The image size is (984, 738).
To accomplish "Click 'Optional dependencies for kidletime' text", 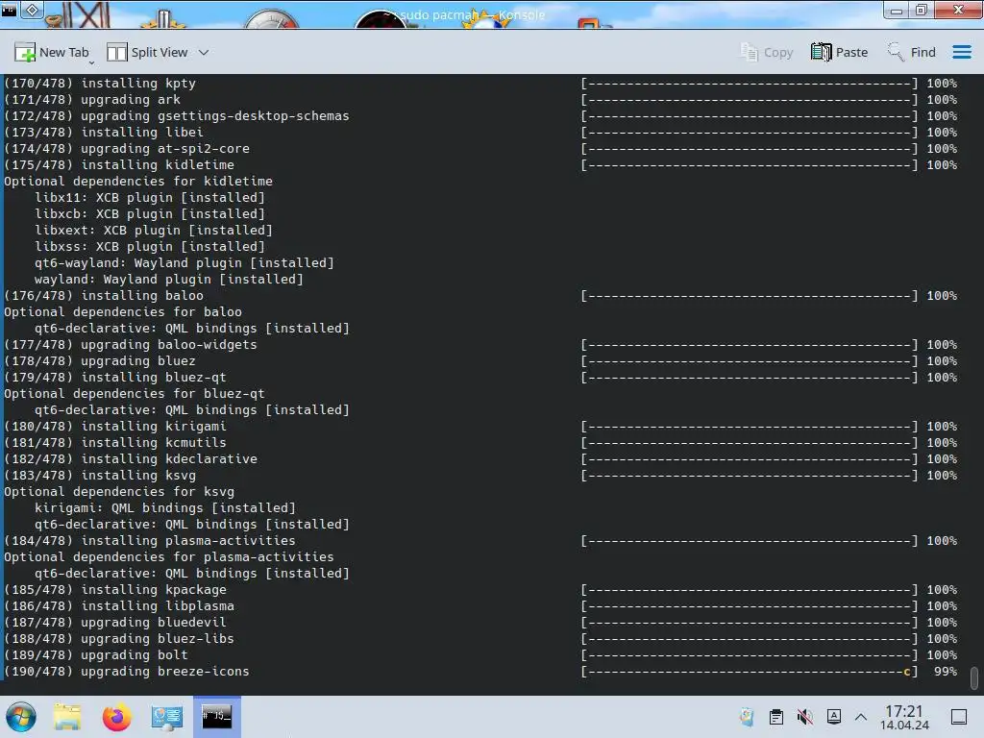I will (138, 181).
